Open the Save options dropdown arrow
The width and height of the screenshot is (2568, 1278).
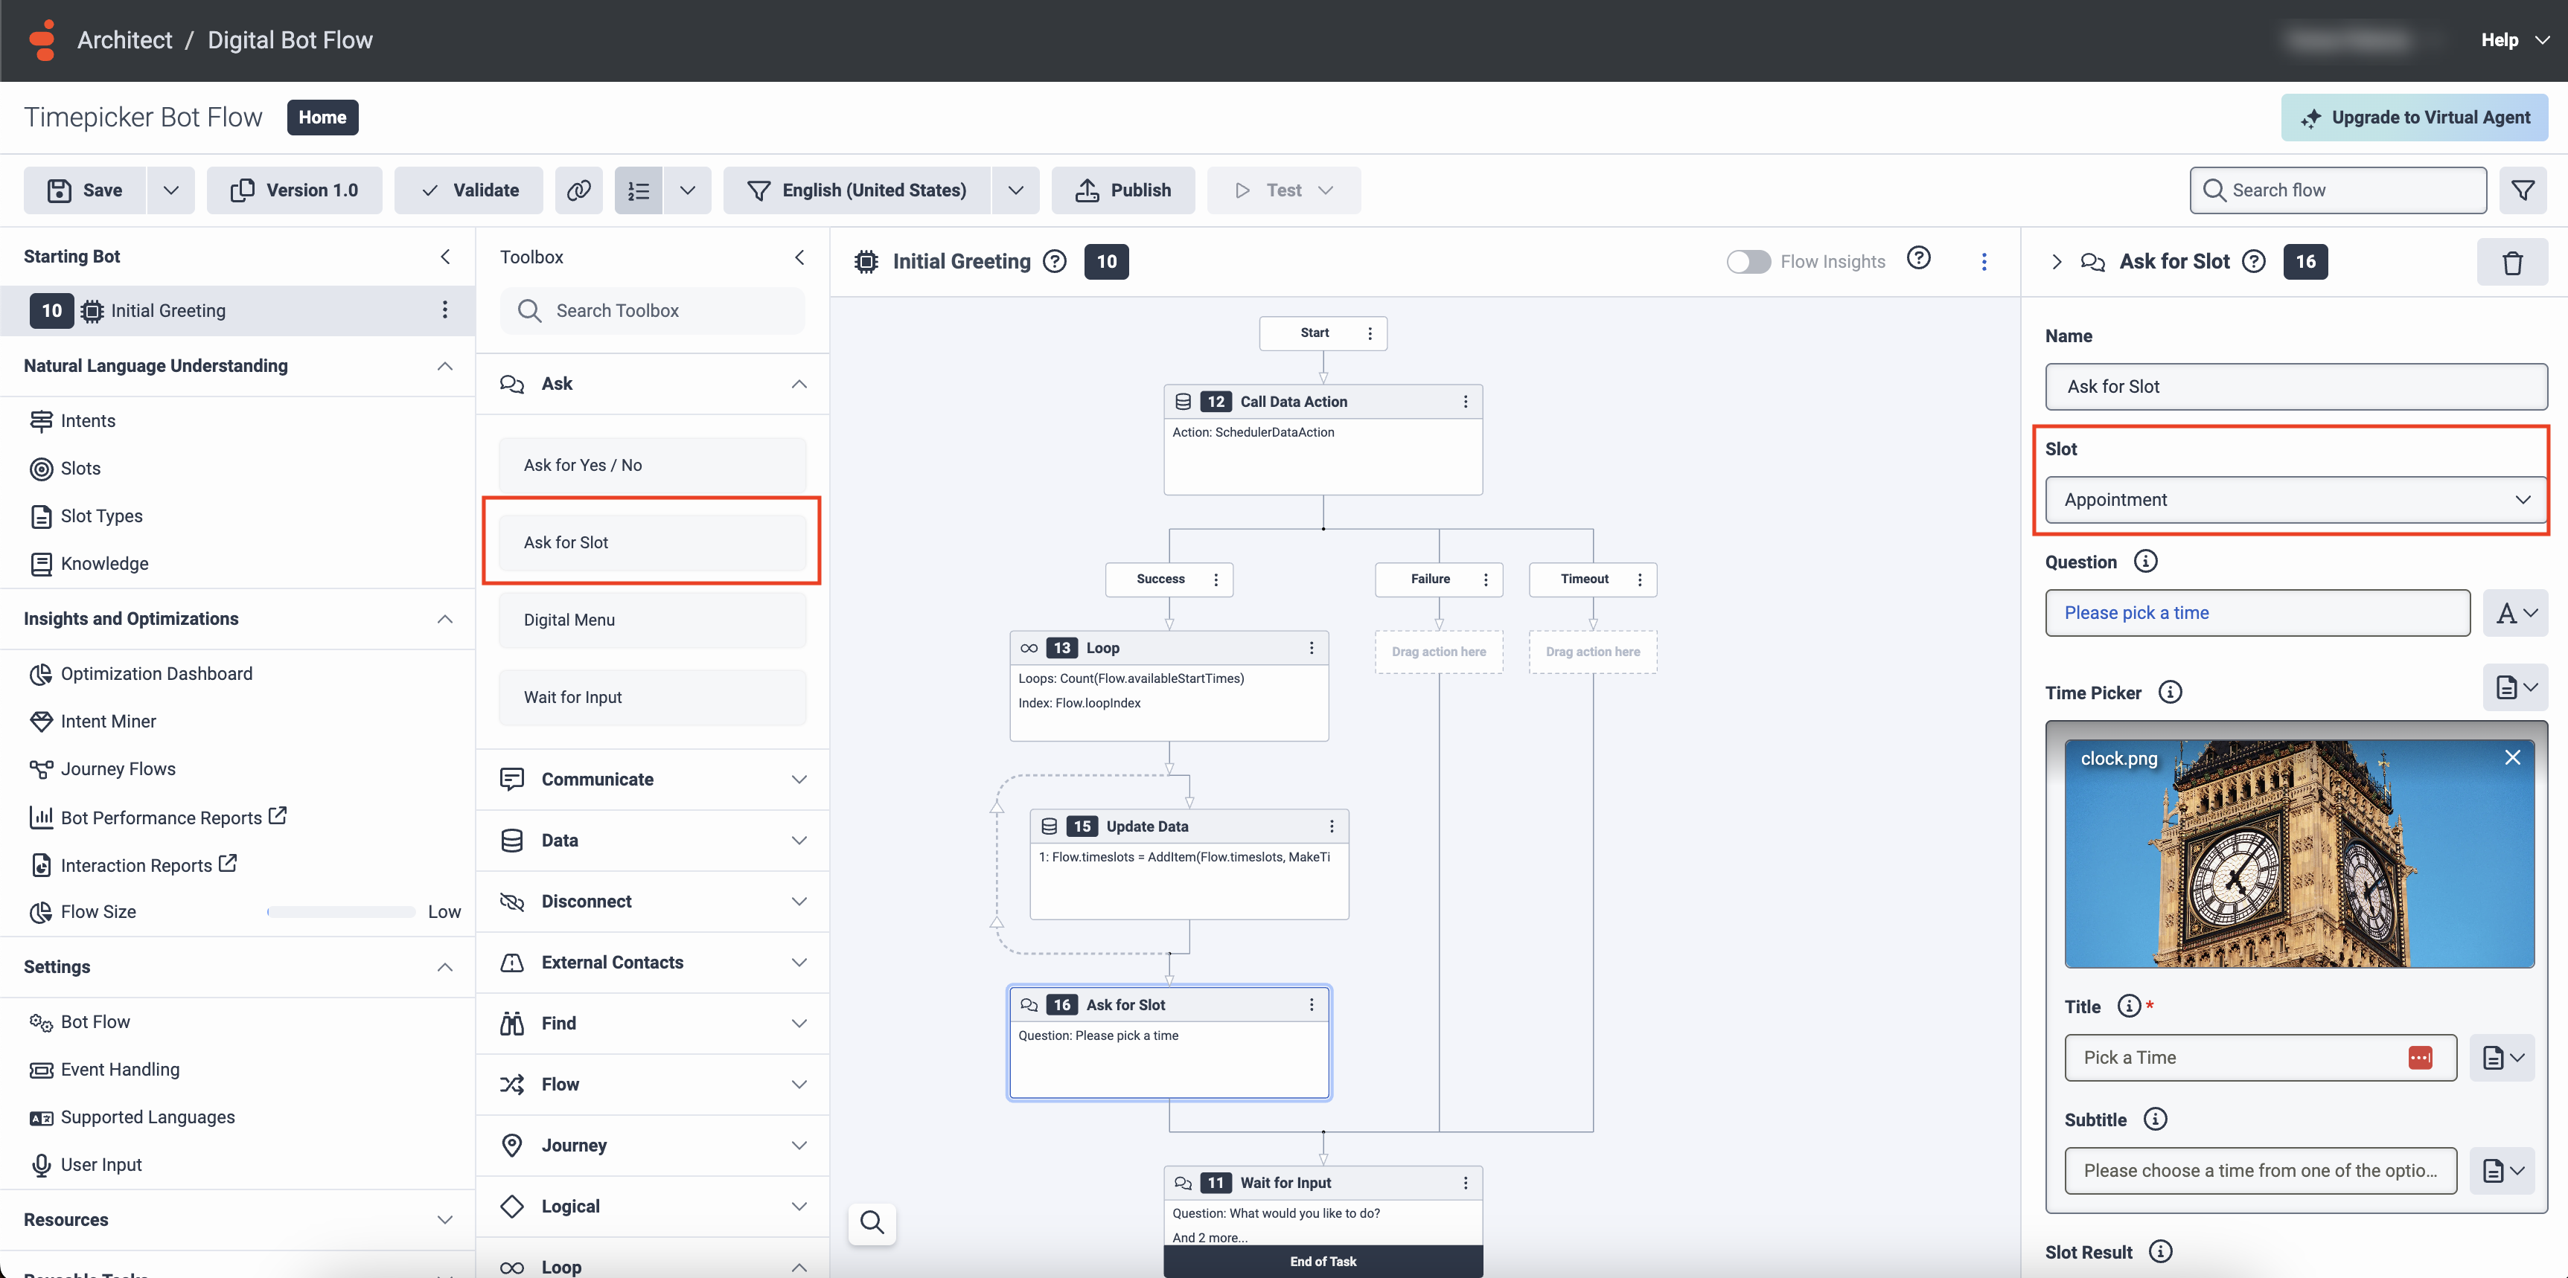(170, 190)
